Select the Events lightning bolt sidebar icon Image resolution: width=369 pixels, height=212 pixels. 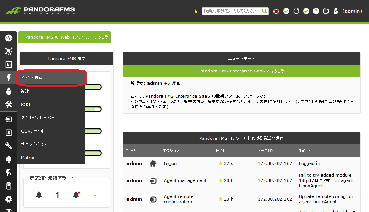pos(8,78)
